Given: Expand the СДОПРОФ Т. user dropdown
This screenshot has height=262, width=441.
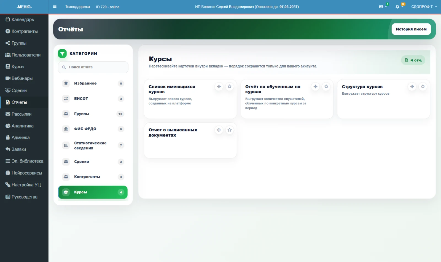Looking at the screenshot, I should pos(424,7).
